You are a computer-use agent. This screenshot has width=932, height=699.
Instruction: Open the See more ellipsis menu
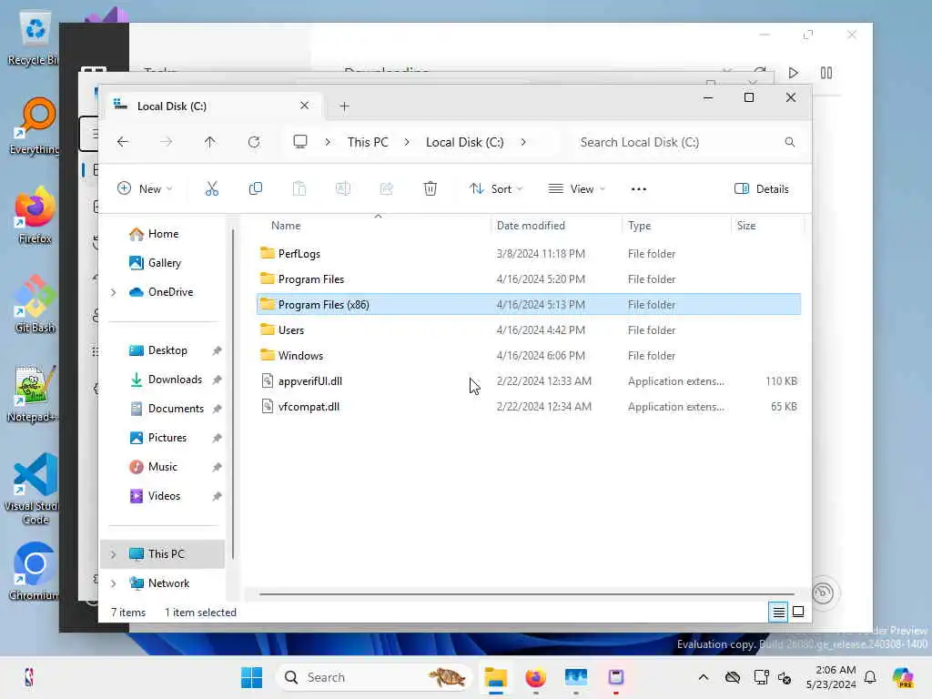(x=638, y=189)
